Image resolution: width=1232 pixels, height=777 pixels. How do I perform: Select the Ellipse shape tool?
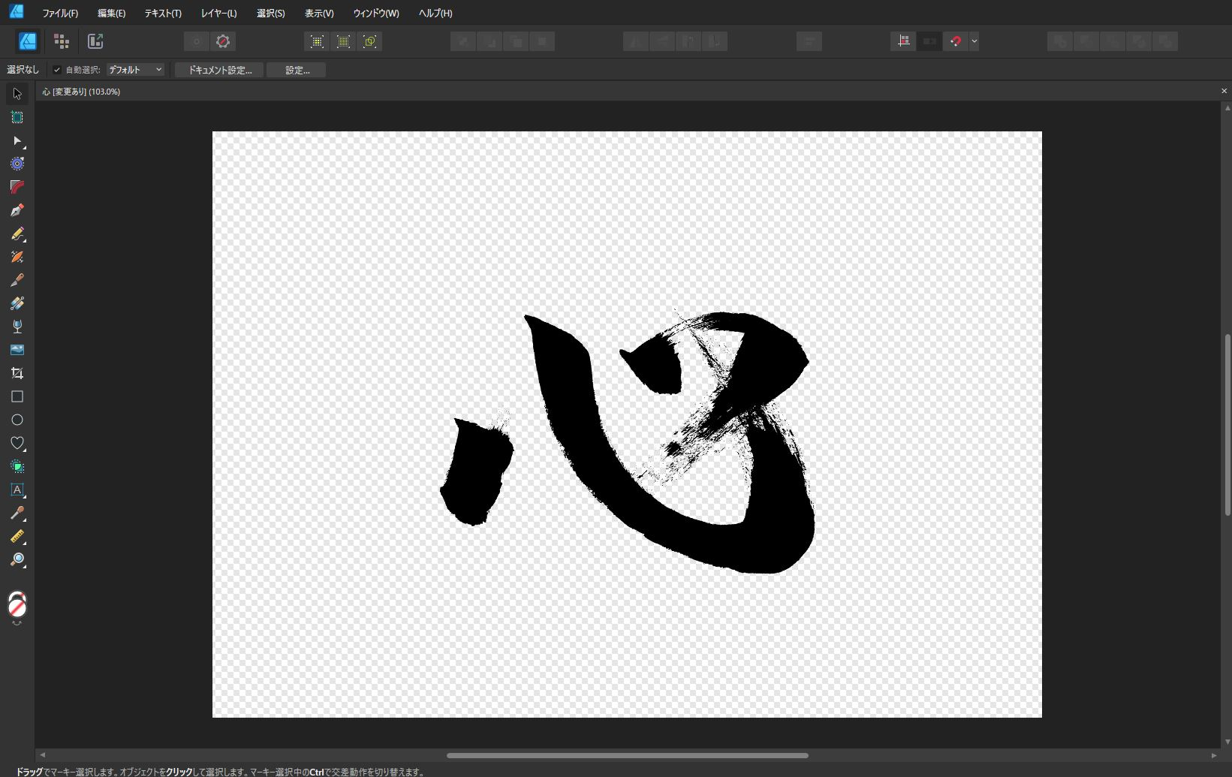17,420
